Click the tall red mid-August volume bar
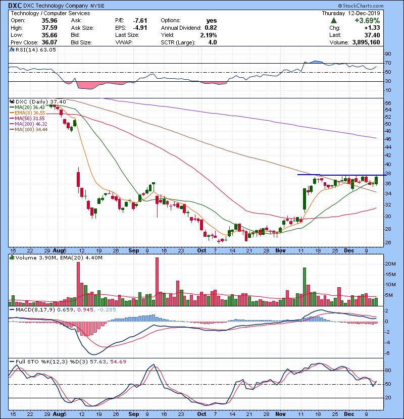Image resolution: width=404 pixels, height=419 pixels. 78,284
